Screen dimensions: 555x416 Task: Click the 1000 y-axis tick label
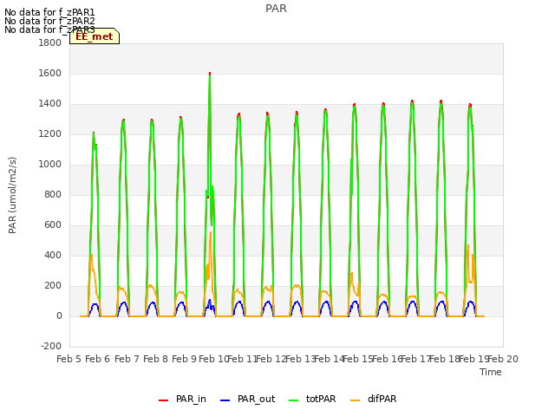point(50,165)
